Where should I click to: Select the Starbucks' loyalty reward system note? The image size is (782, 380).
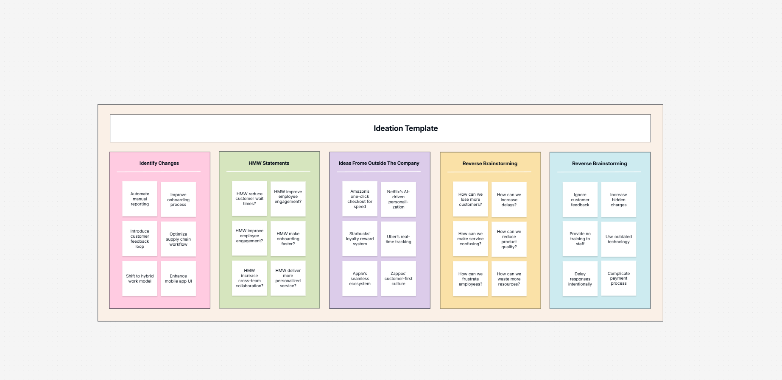(360, 239)
